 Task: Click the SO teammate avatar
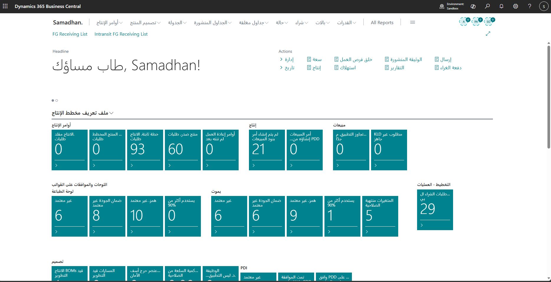[488, 22]
